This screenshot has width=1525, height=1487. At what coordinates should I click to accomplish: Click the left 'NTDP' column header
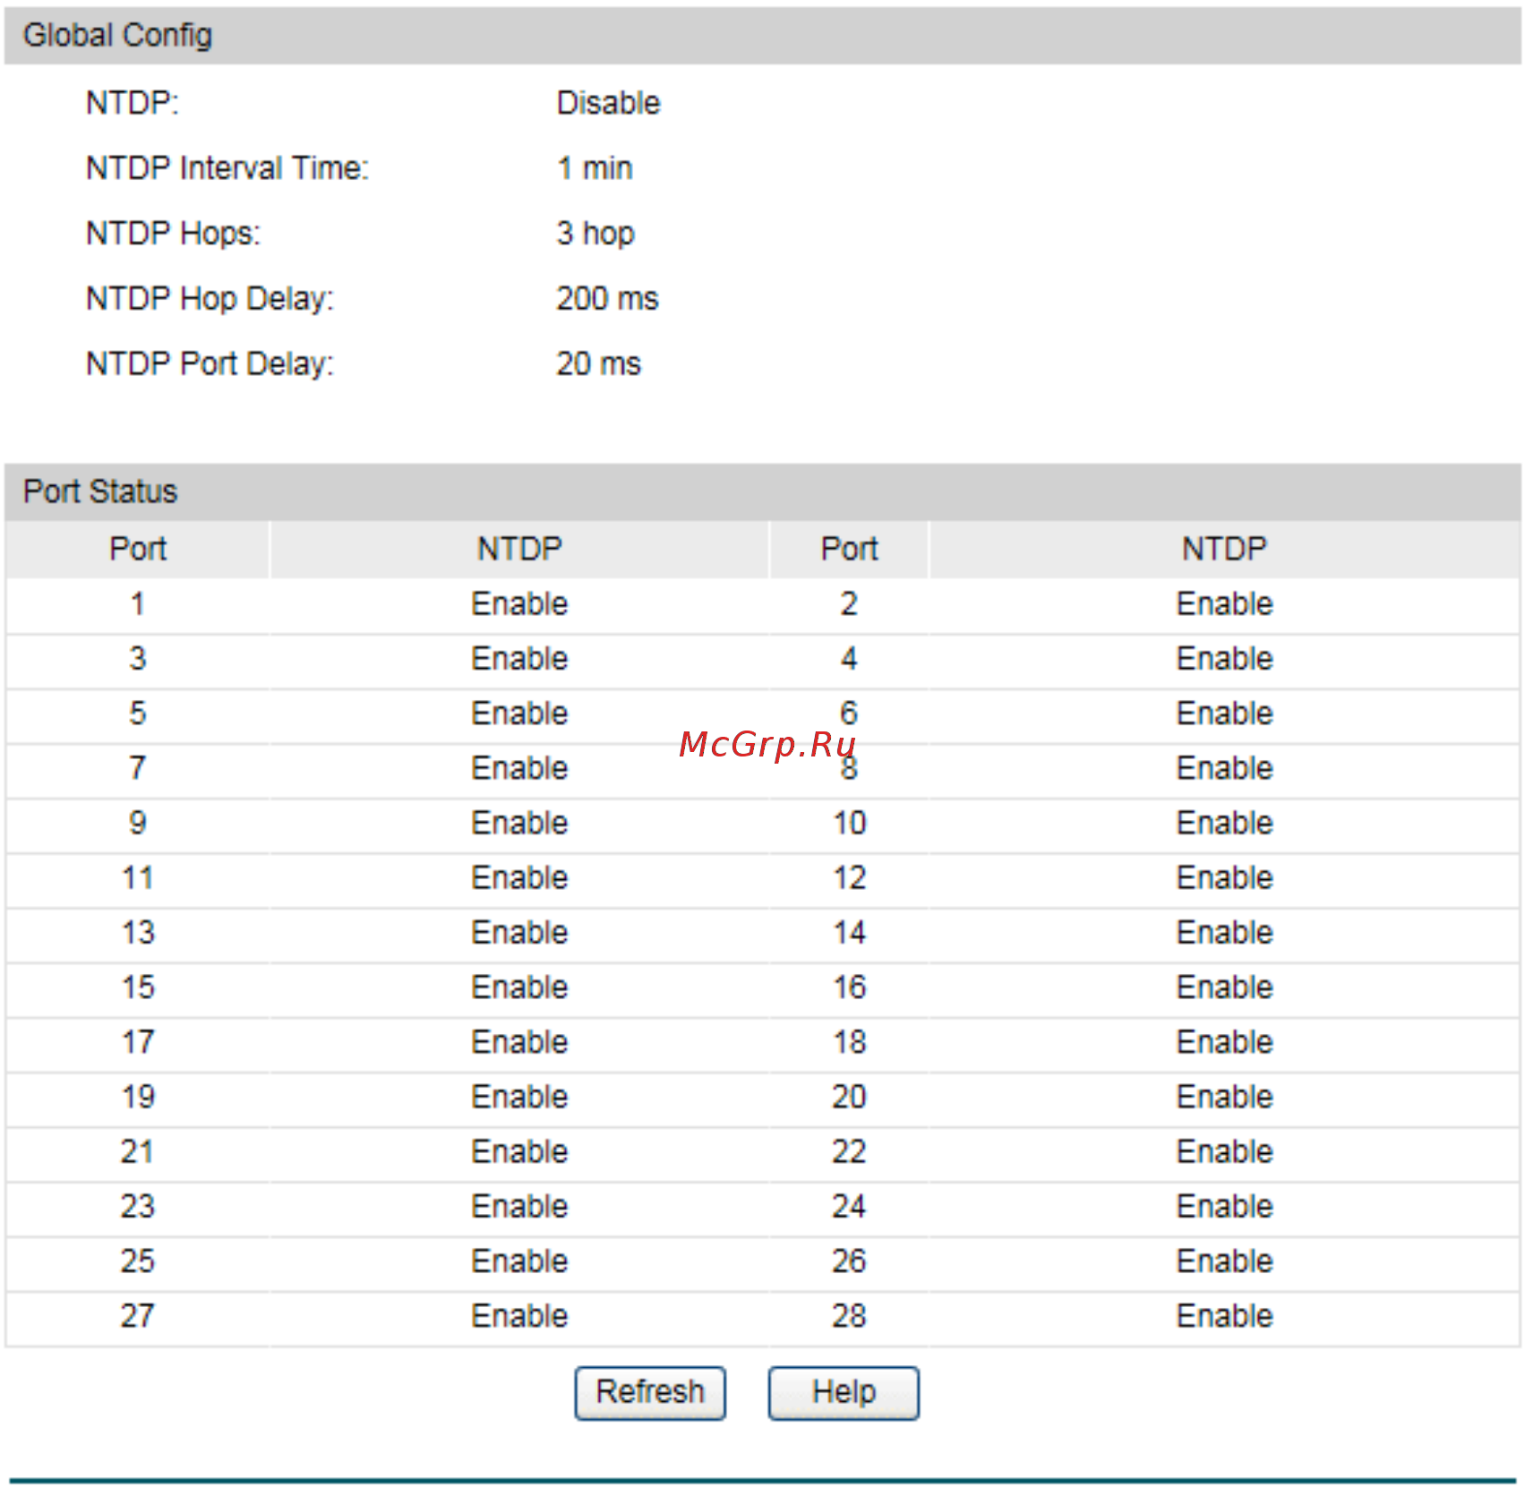[x=519, y=549]
